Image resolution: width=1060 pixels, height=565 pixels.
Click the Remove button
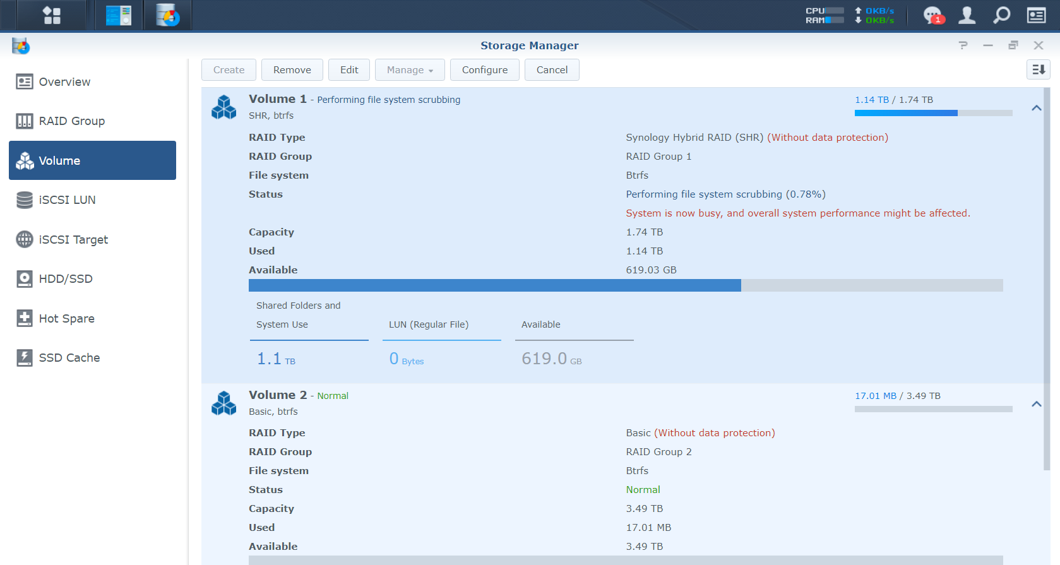pos(292,69)
